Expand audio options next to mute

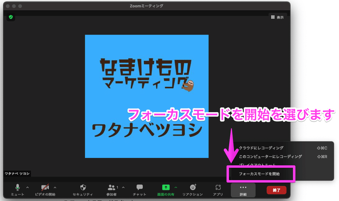coord(28,187)
